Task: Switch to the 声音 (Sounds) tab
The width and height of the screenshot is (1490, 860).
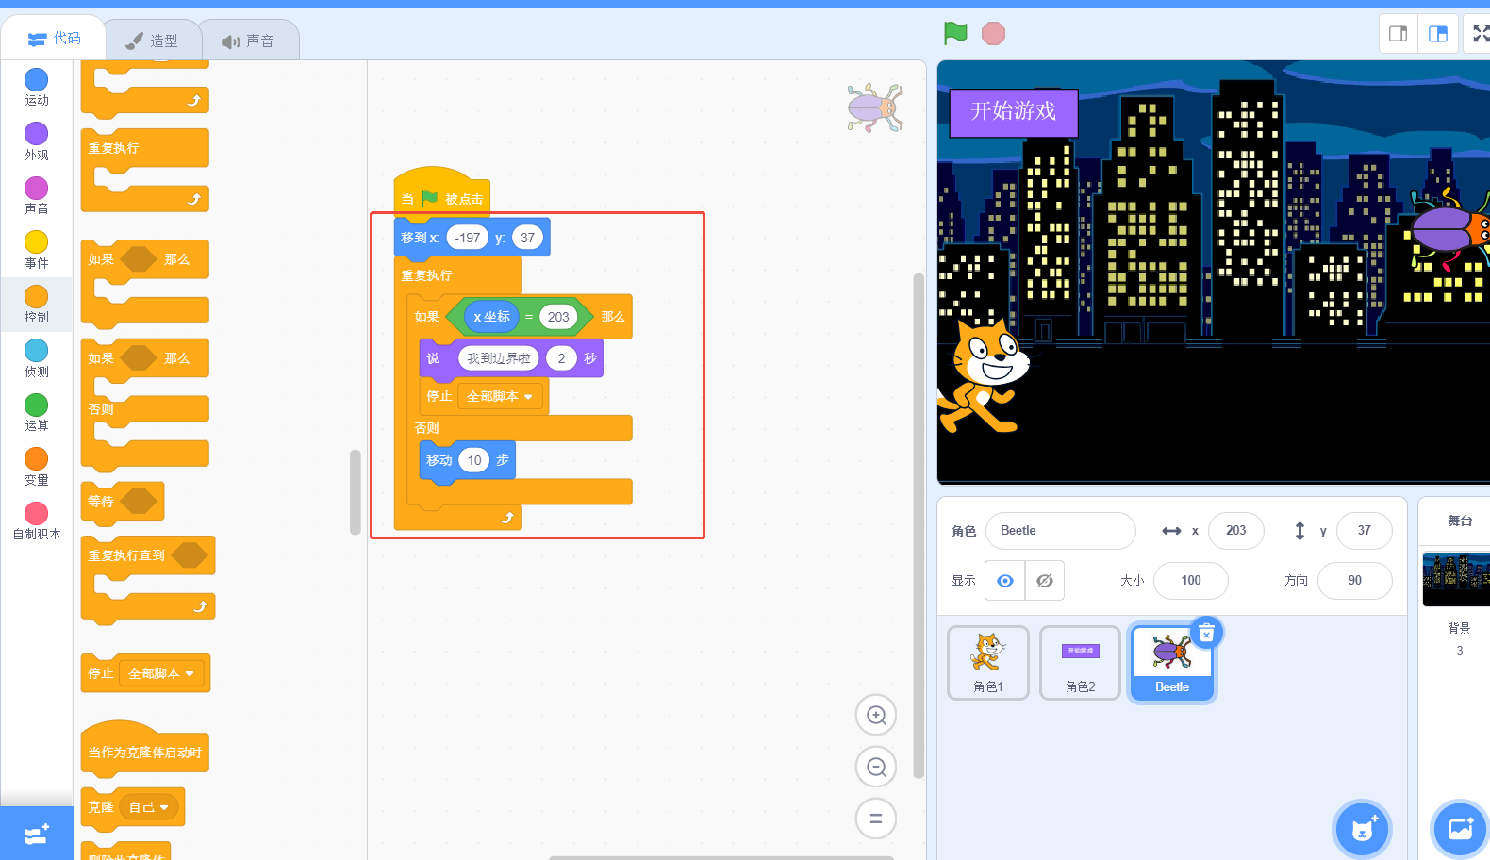Action: click(x=249, y=41)
